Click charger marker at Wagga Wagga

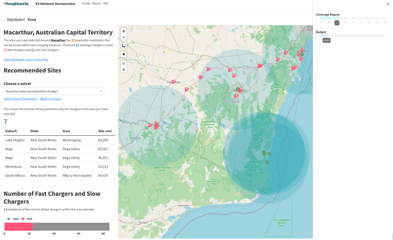click(x=173, y=82)
